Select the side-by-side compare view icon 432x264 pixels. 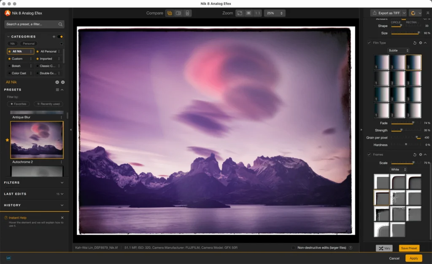coord(187,13)
